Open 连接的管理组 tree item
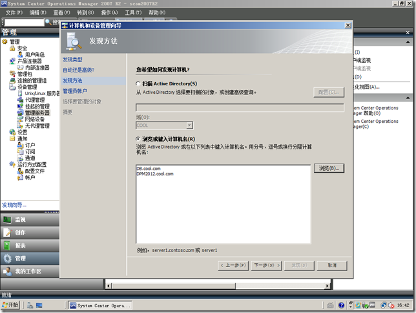The image size is (416, 313). pos(32,80)
